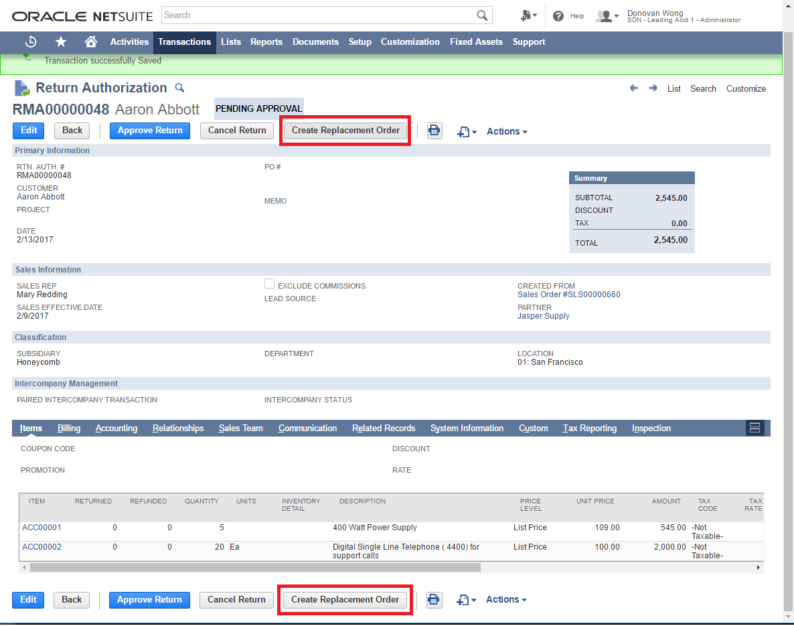The width and height of the screenshot is (794, 626).
Task: Open the role-switcher icon beside Help
Action: coord(528,15)
